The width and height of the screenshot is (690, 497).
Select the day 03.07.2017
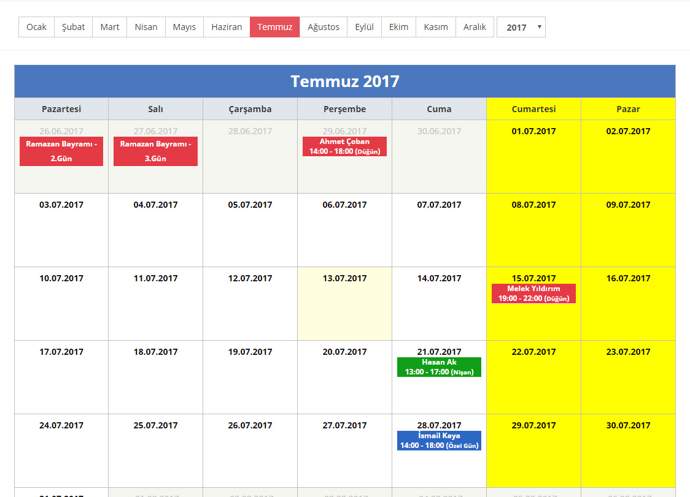pyautogui.click(x=61, y=230)
